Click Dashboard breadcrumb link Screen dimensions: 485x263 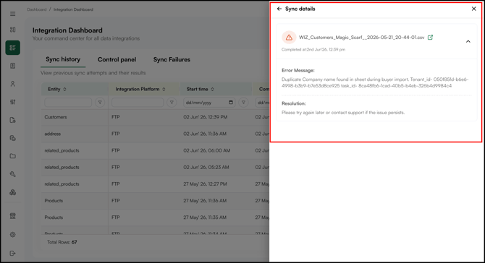pos(36,9)
